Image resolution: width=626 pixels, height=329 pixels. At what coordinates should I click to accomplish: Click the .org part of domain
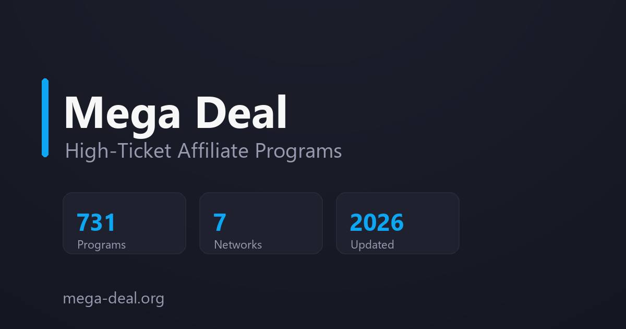(x=149, y=299)
